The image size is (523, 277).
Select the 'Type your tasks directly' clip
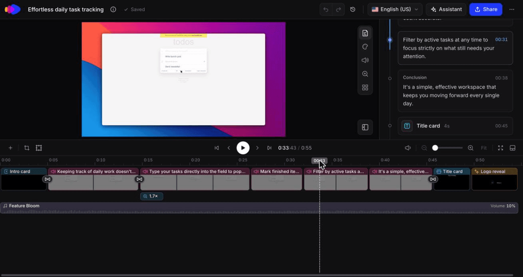tap(195, 179)
